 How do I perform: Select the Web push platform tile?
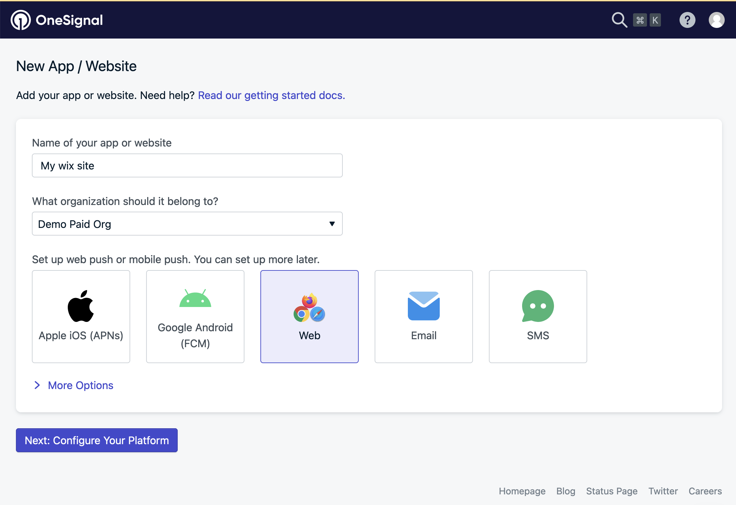310,316
